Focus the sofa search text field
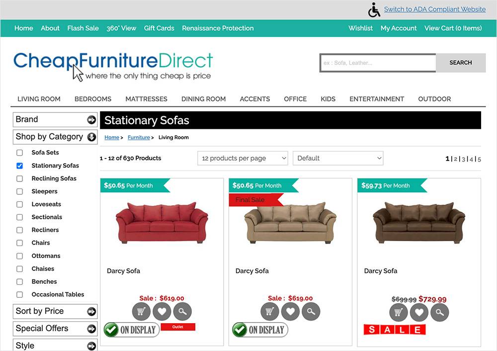 378,63
